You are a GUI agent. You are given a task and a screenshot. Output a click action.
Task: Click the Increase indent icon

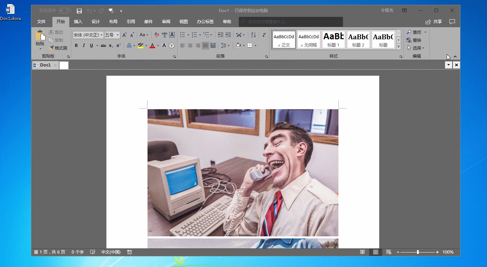(x=228, y=35)
